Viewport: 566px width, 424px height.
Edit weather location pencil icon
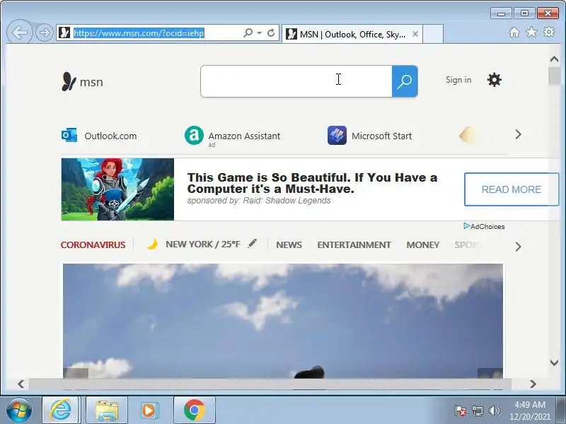point(253,244)
